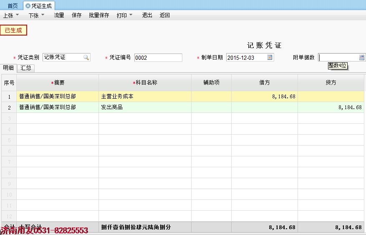Switch to the 汇总 tab
Viewport: 366px width, 235px height.
(x=26, y=68)
